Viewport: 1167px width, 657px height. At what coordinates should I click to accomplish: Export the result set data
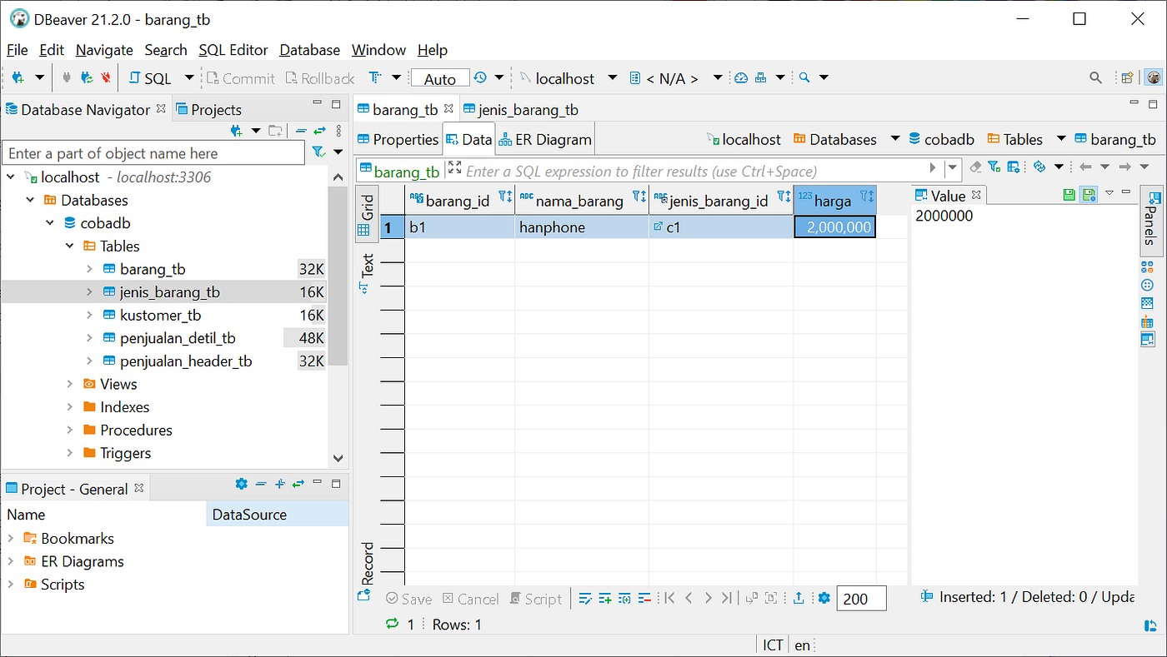(799, 598)
